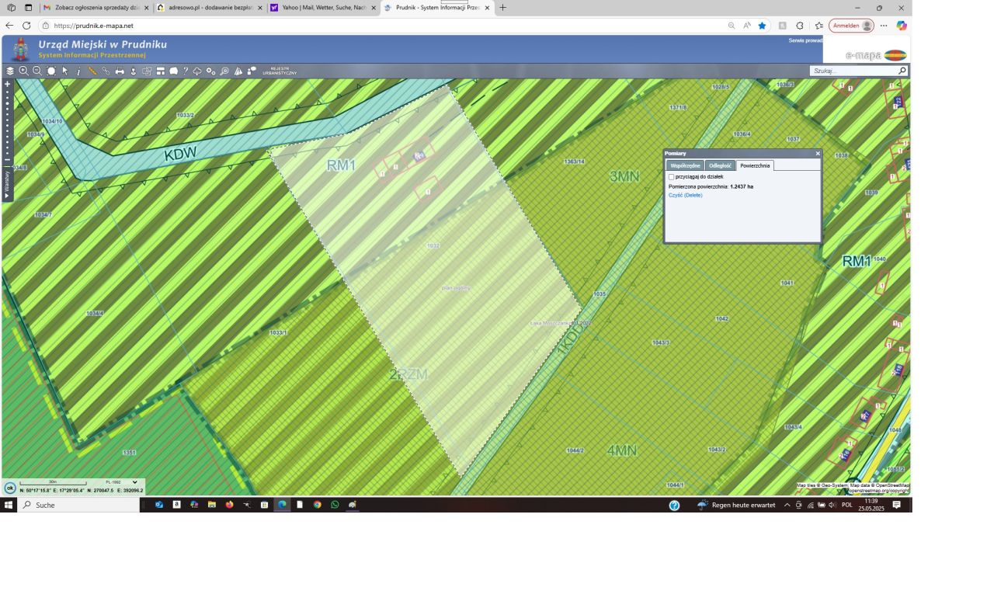
Task: Click the browser zoom magnifier in address bar
Action: [x=732, y=26]
